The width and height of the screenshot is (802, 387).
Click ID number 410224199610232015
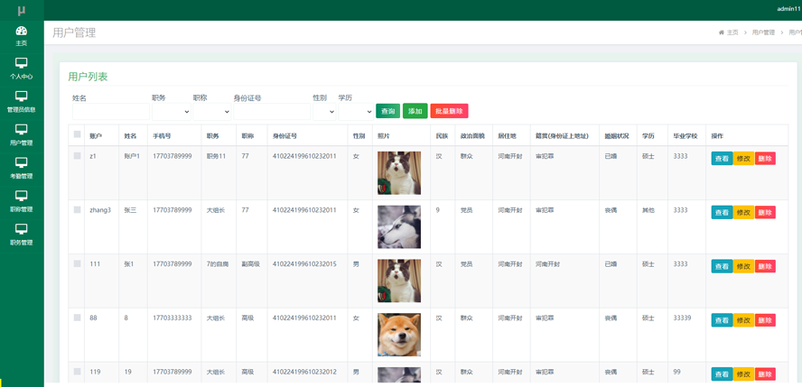[x=304, y=264]
